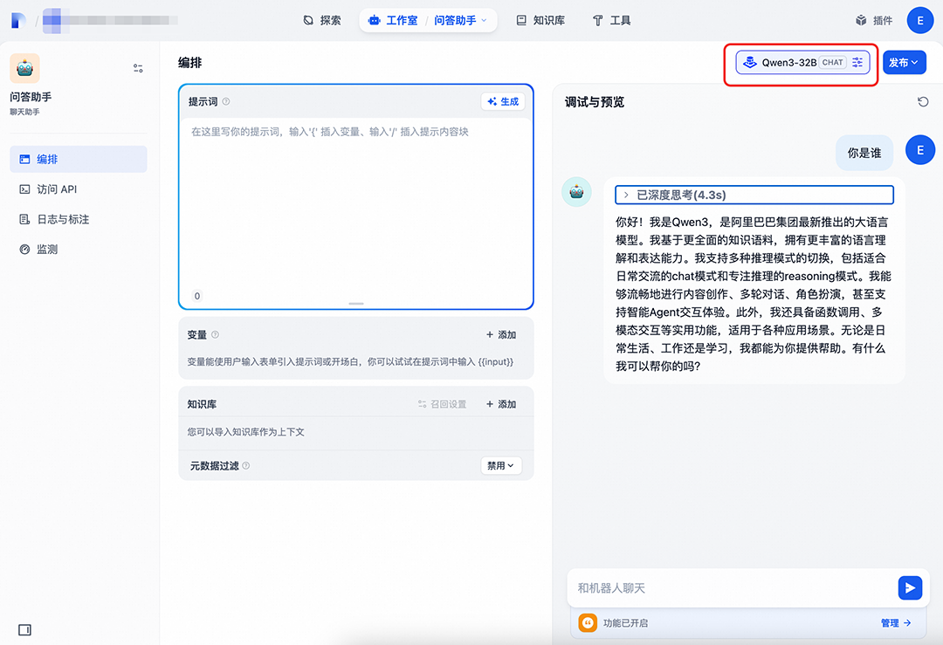
Task: Open the 探索 tab in top navigation
Action: point(321,20)
